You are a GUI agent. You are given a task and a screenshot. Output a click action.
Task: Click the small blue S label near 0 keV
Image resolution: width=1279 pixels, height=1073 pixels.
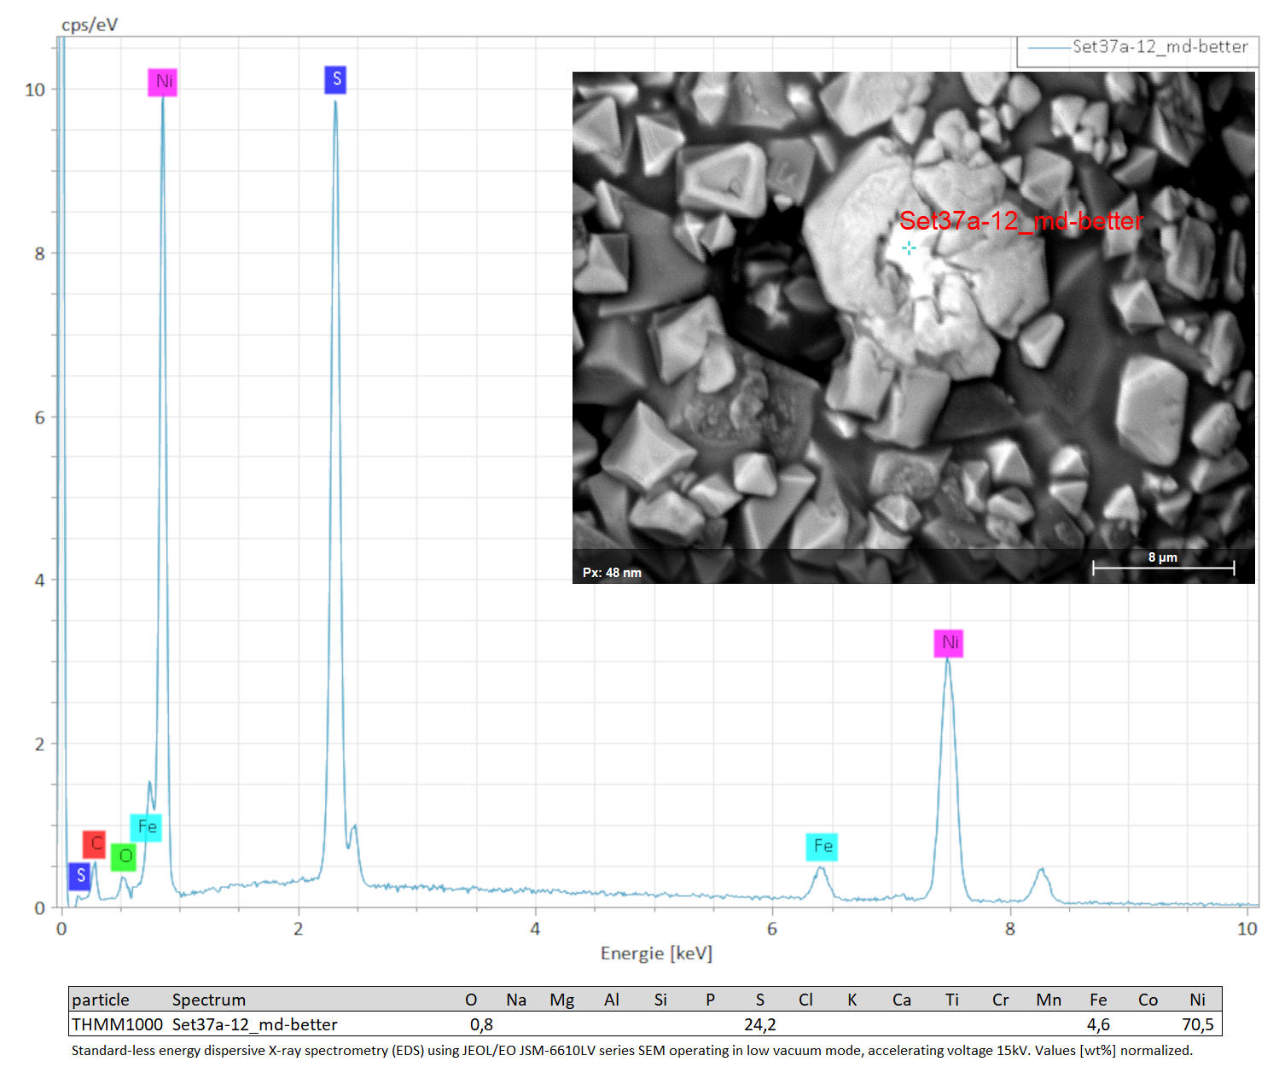(79, 876)
